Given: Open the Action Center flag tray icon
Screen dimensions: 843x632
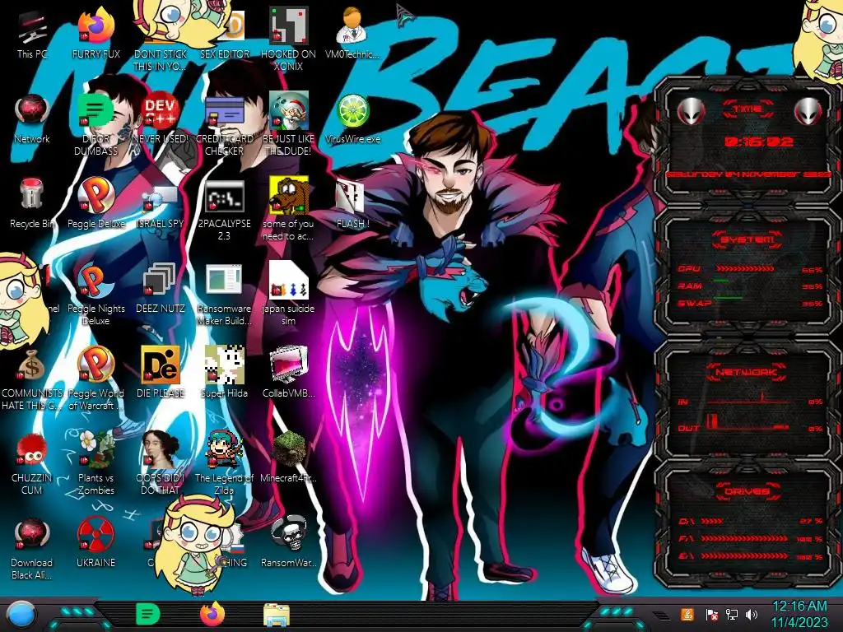Looking at the screenshot, I should (711, 614).
